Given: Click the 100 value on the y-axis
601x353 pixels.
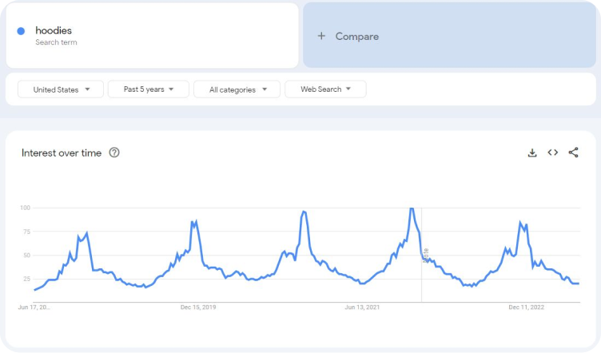Looking at the screenshot, I should tap(25, 208).
